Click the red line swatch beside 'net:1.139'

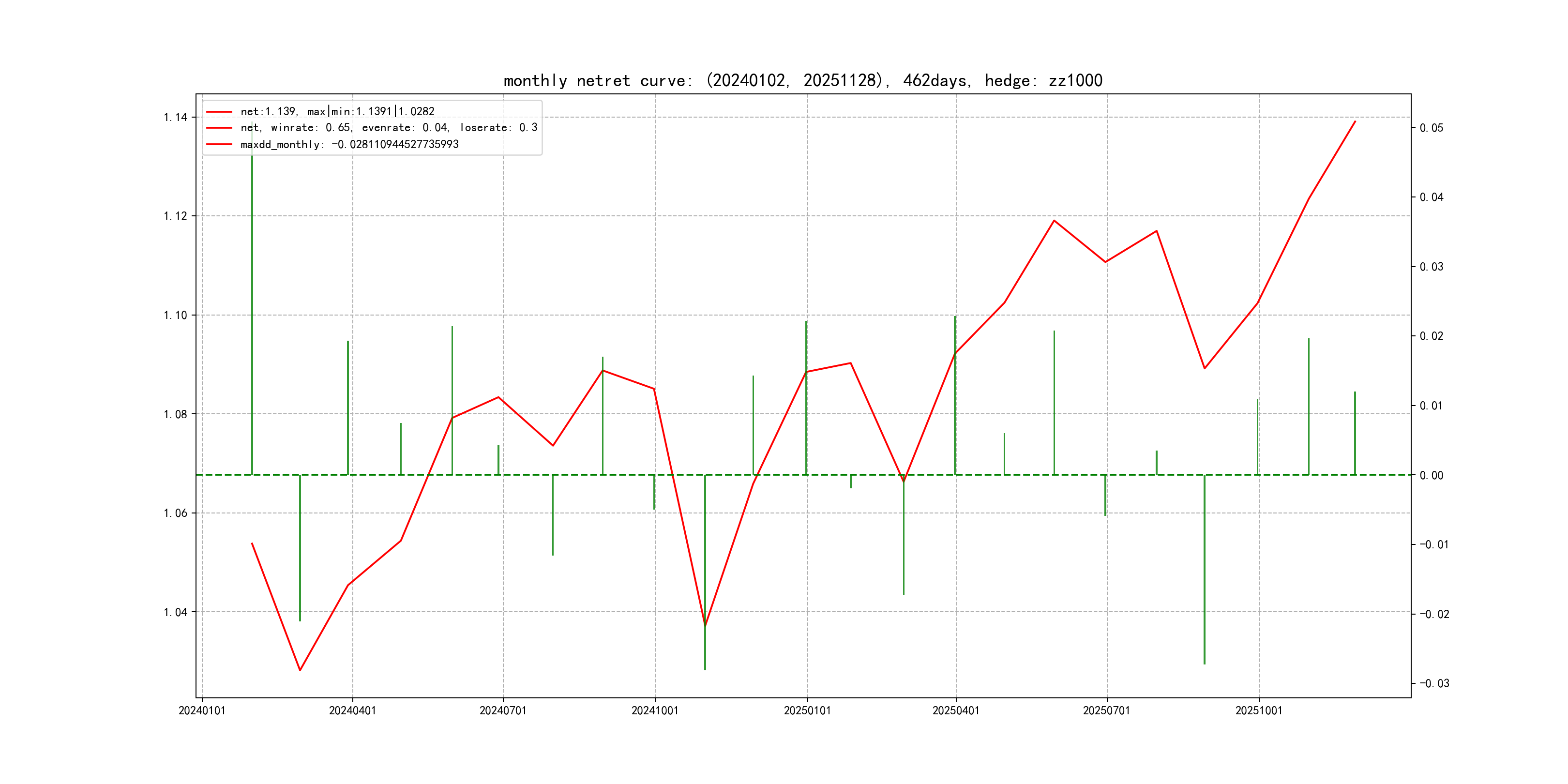click(219, 111)
